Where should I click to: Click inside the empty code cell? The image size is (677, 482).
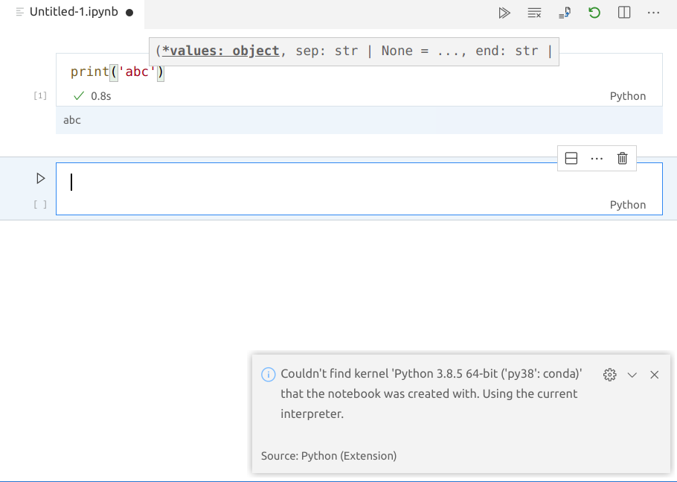[x=223, y=182]
